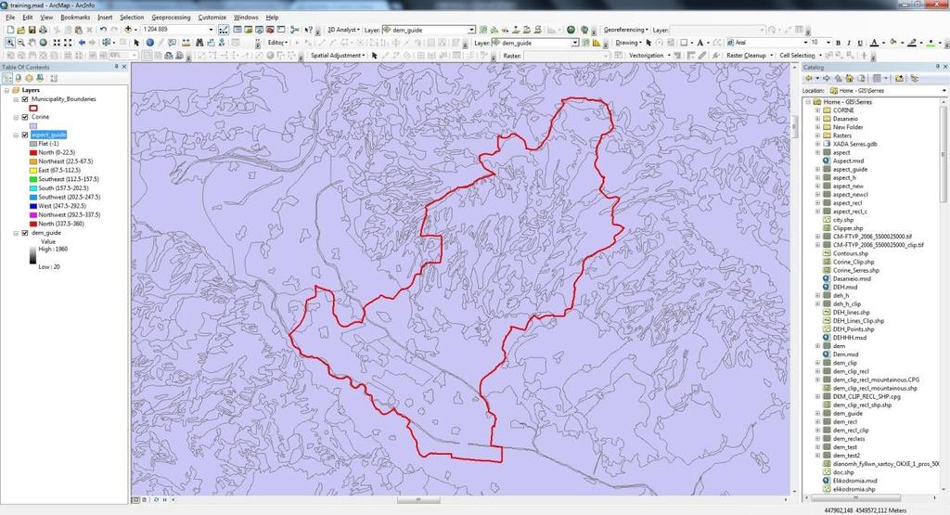The image size is (950, 515).
Task: Toggle aspect_guide layer visibility checkbox
Action: 25,135
